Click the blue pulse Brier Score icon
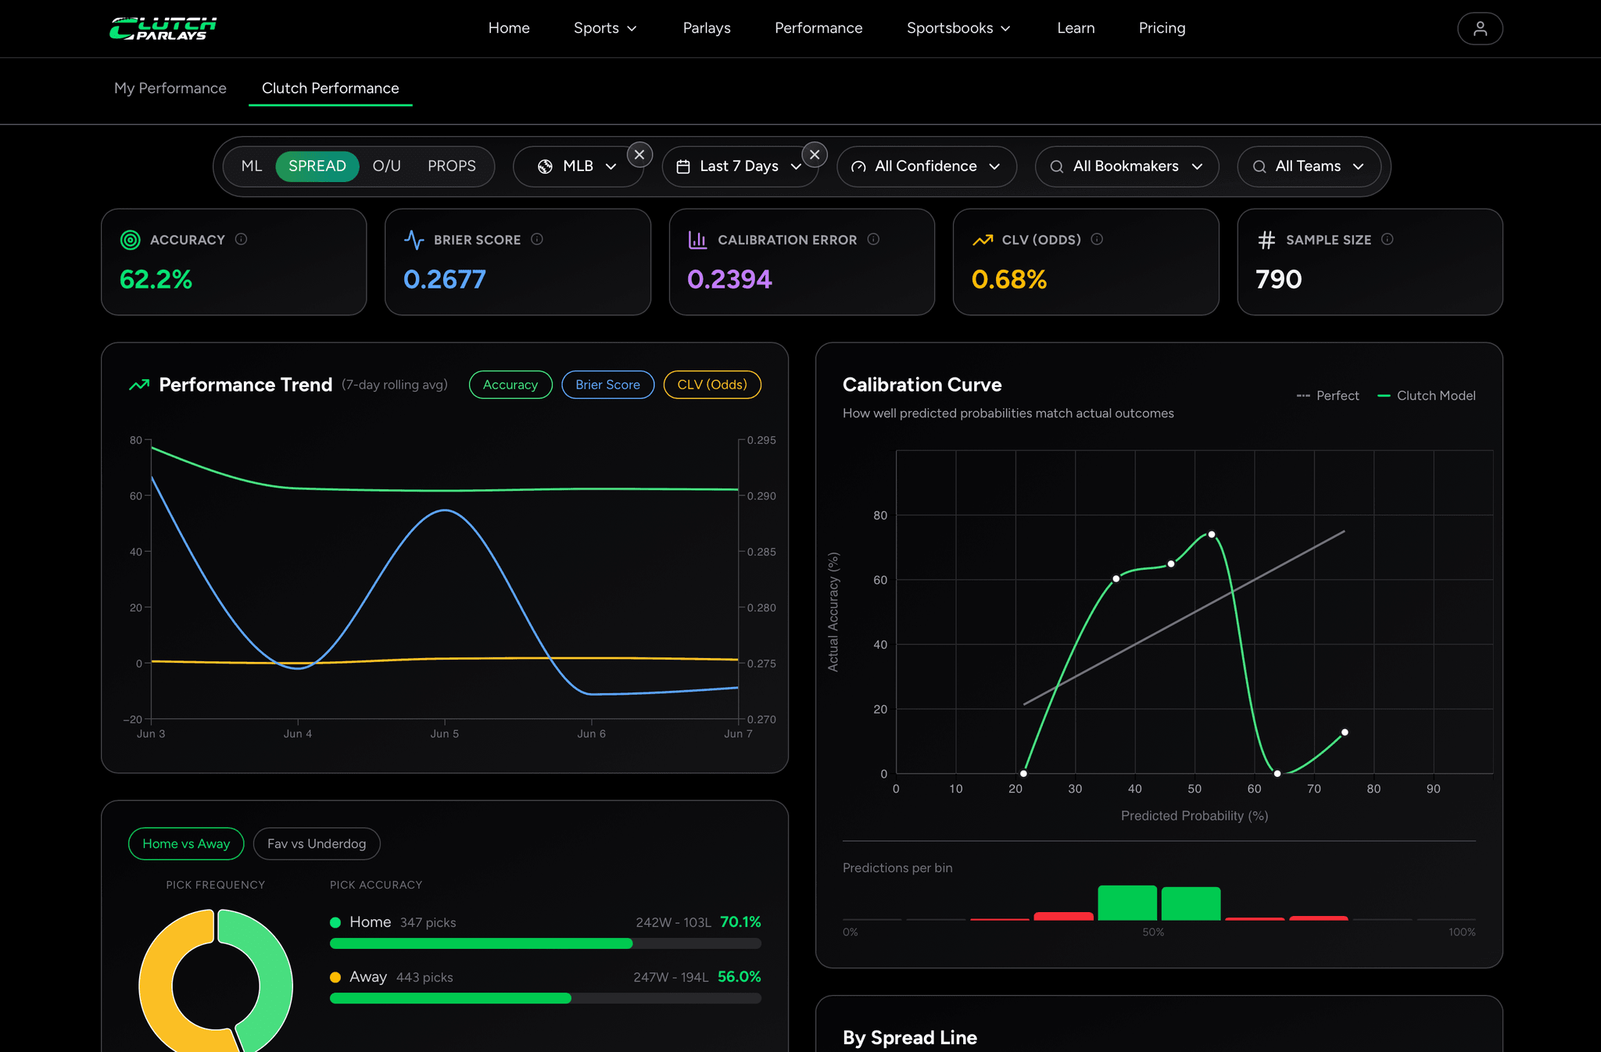 click(x=414, y=240)
